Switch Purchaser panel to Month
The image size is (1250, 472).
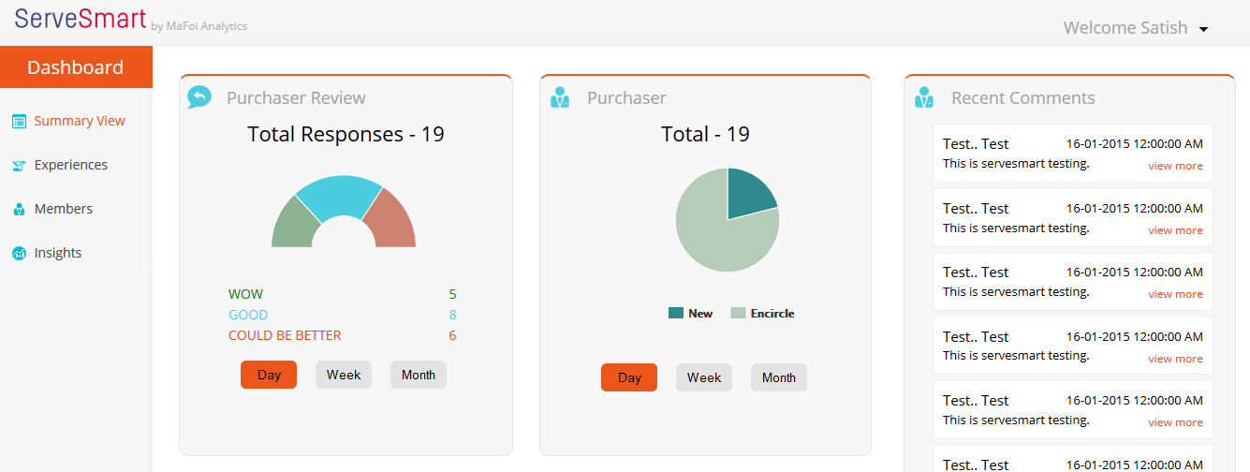(x=778, y=377)
